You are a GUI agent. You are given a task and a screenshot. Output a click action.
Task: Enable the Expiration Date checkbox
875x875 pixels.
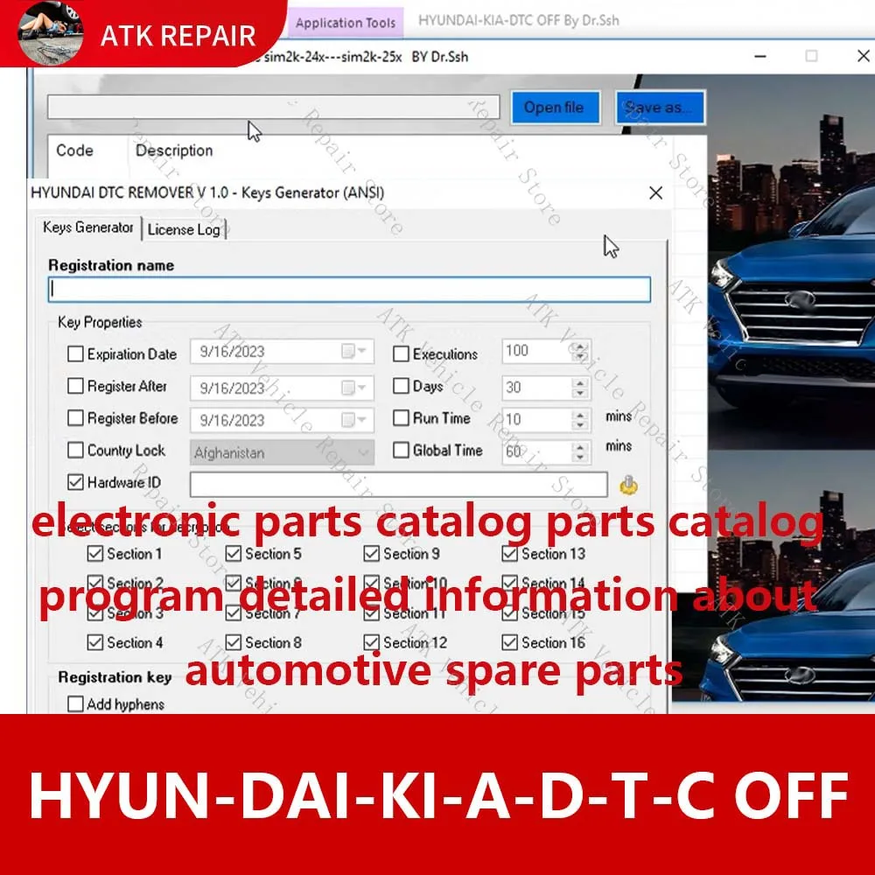click(75, 353)
